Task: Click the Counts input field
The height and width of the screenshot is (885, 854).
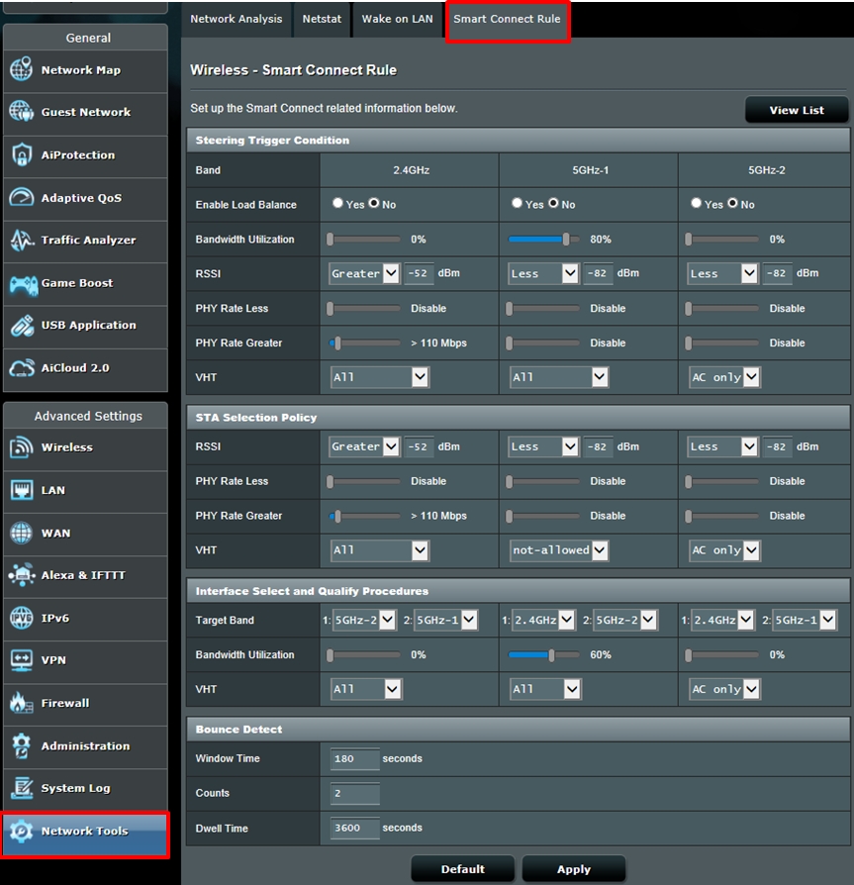Action: coord(355,793)
